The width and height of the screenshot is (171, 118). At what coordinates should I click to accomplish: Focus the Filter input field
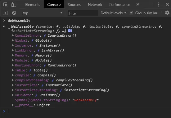coord(83,13)
